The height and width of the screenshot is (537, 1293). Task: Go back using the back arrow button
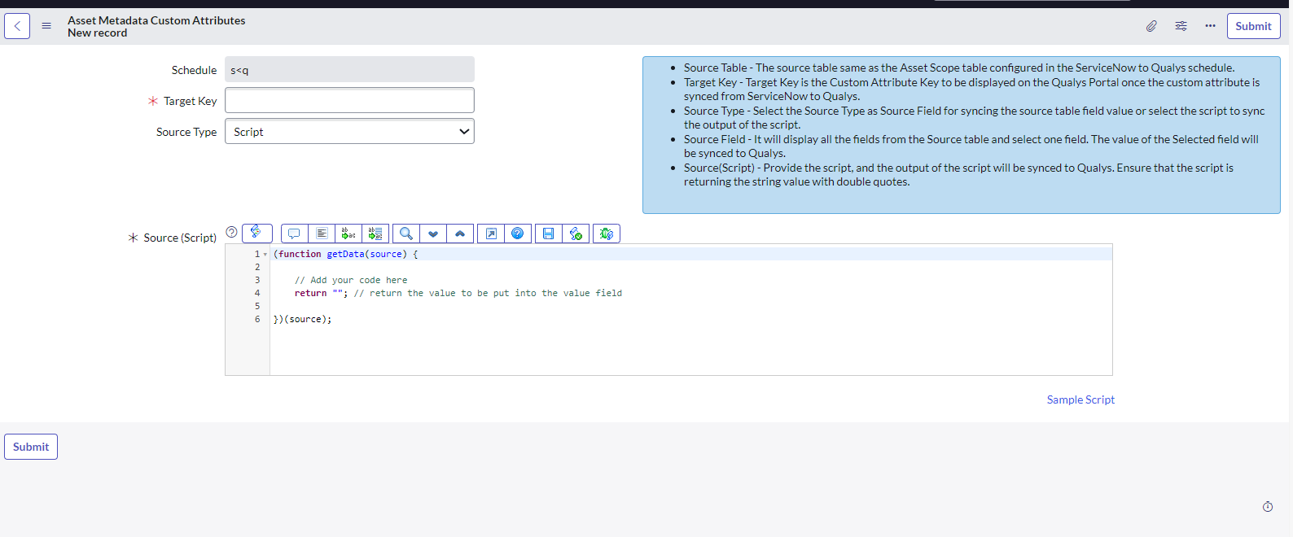click(x=17, y=26)
